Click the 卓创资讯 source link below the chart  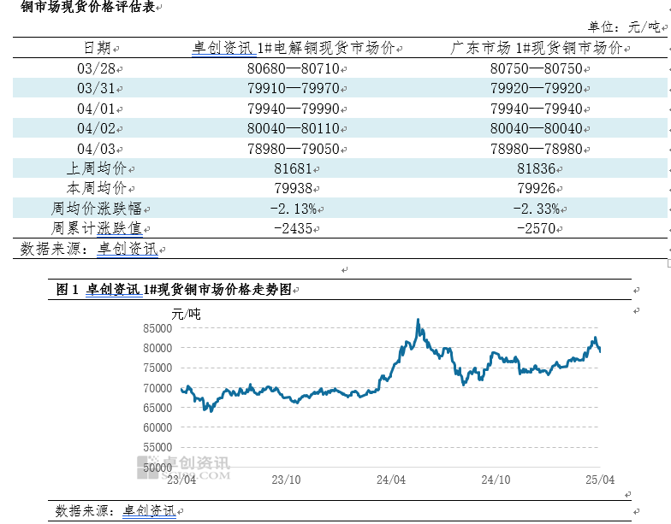click(149, 510)
